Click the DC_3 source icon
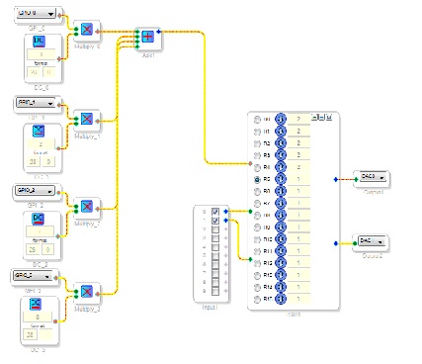The height and width of the screenshot is (364, 422). click(36, 304)
